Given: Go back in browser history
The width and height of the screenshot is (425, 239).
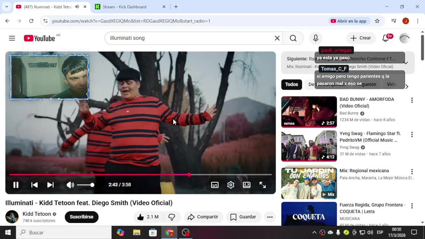Looking at the screenshot, I should coord(7,21).
